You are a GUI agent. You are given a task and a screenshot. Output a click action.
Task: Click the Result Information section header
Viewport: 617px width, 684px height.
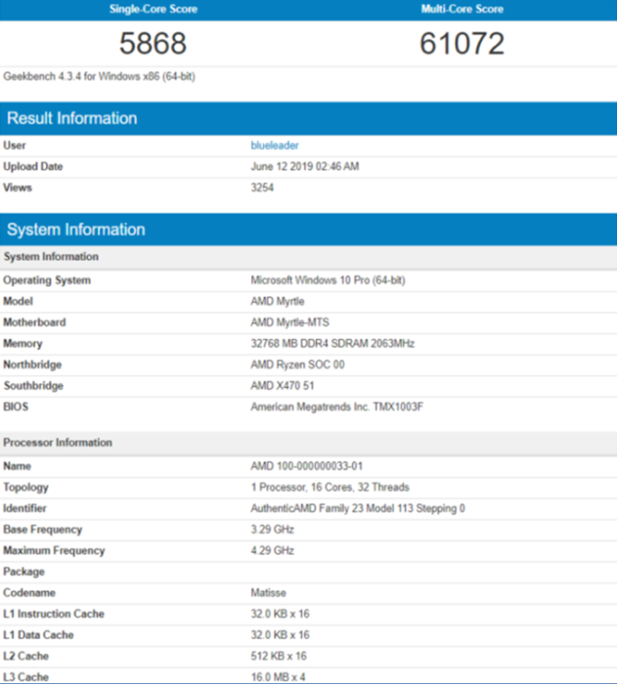pos(72,118)
